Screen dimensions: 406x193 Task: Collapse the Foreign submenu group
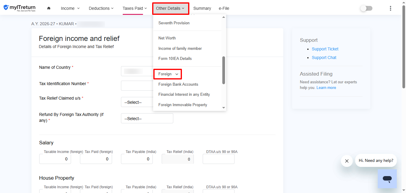168,74
